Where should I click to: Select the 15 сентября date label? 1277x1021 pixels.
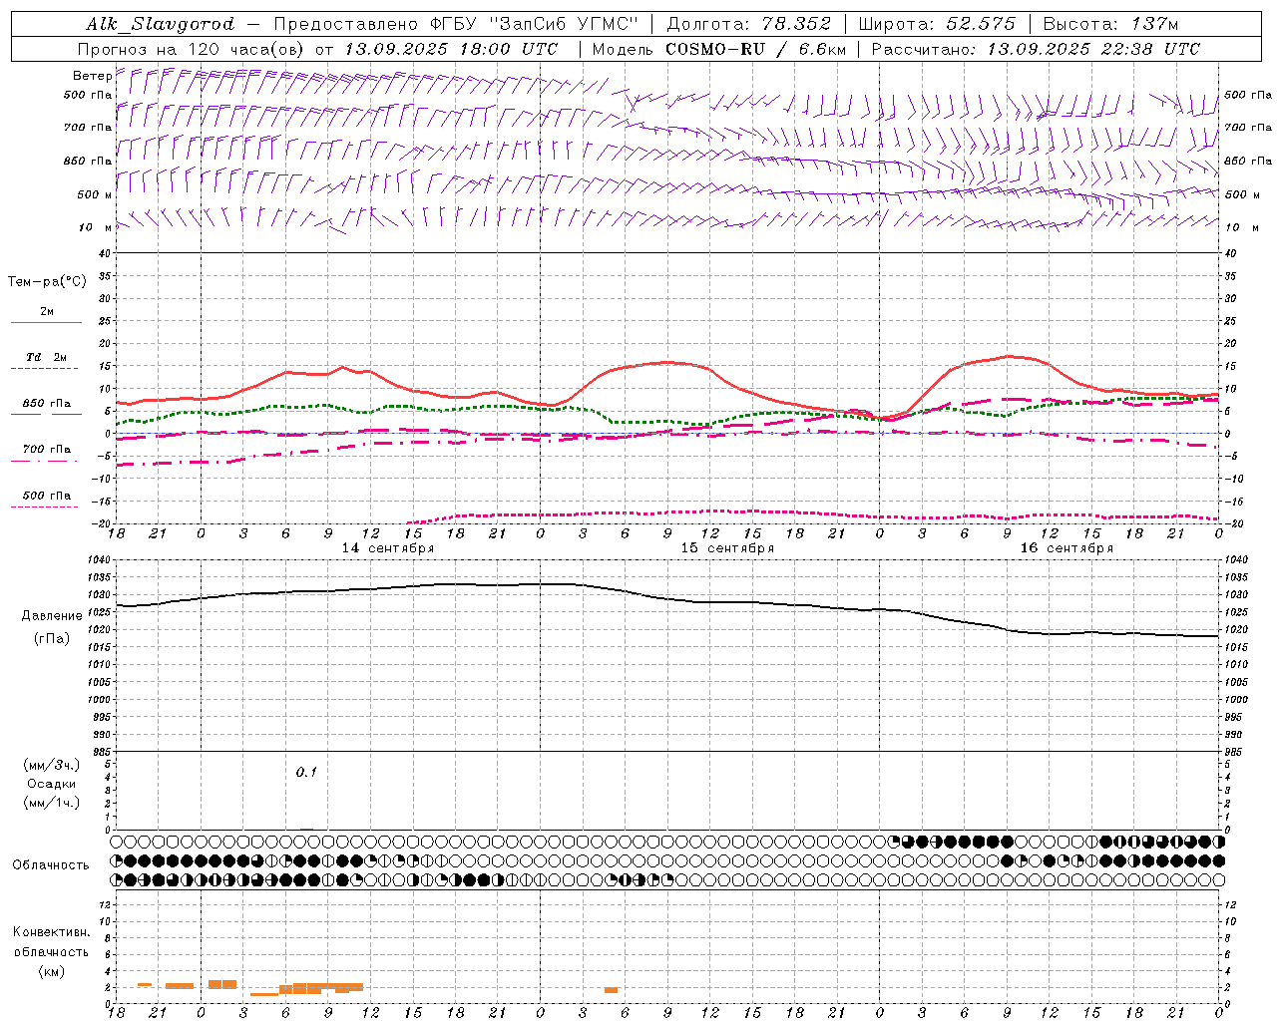click(x=727, y=548)
